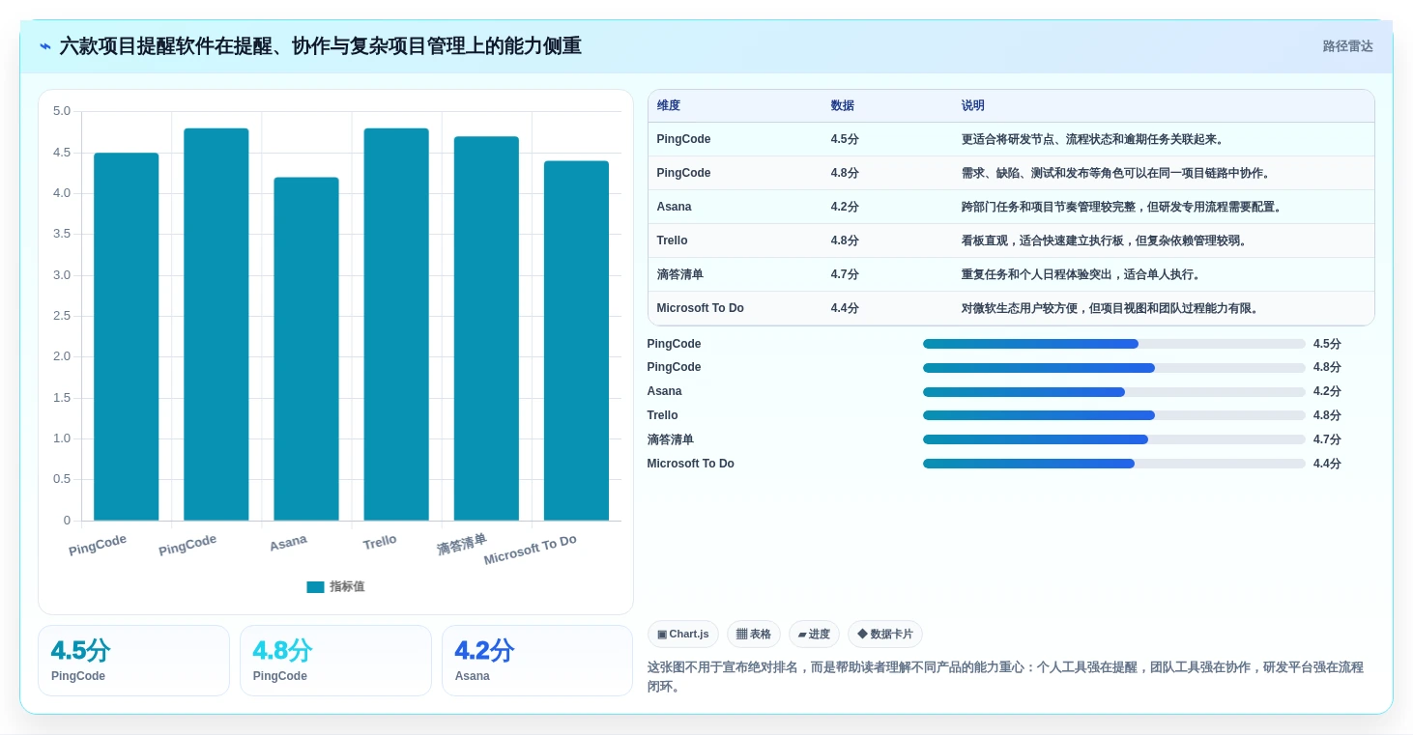
Task: Select the Asana cell in the table
Action: pyautogui.click(x=675, y=207)
